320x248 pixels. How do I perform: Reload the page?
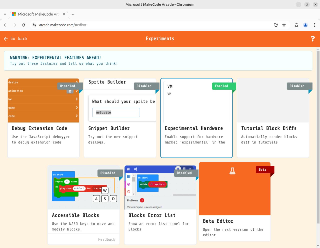click(x=23, y=25)
